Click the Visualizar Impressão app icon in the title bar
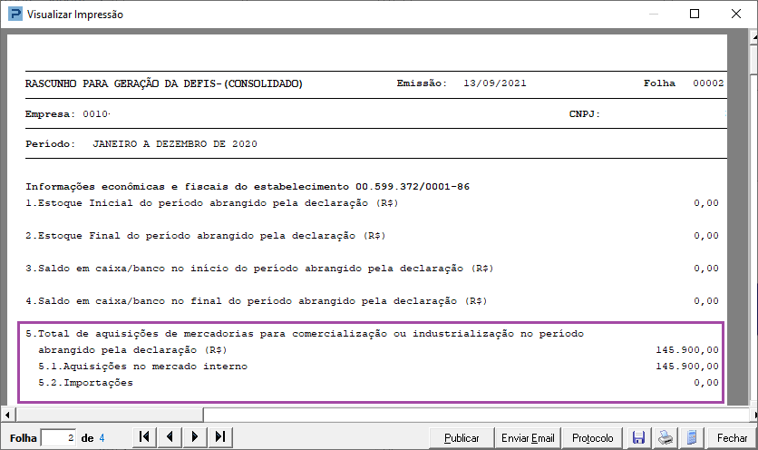This screenshot has width=758, height=450. click(x=15, y=14)
